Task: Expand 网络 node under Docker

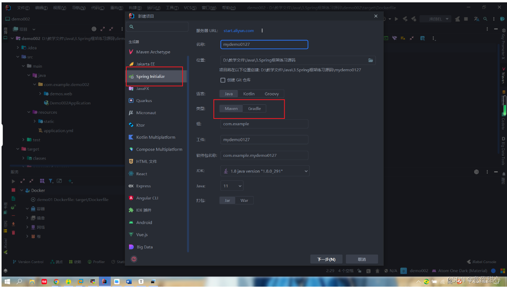Action: 27,227
